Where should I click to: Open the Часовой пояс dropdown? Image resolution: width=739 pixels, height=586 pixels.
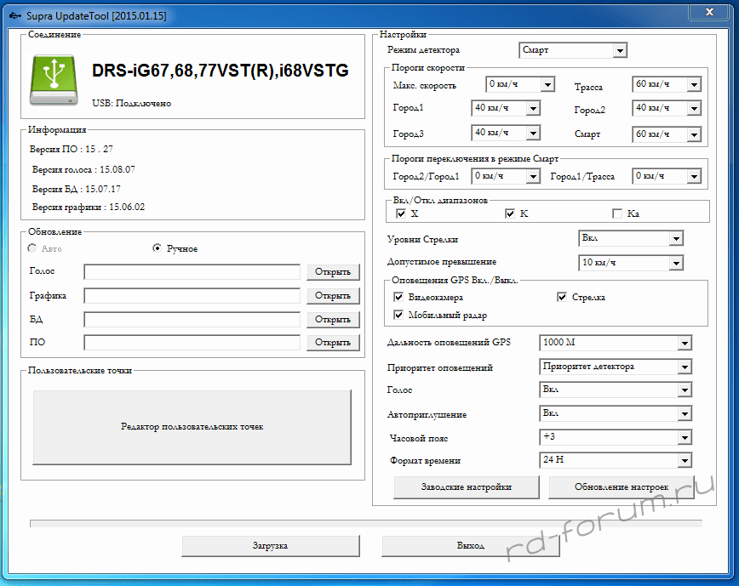(616, 437)
